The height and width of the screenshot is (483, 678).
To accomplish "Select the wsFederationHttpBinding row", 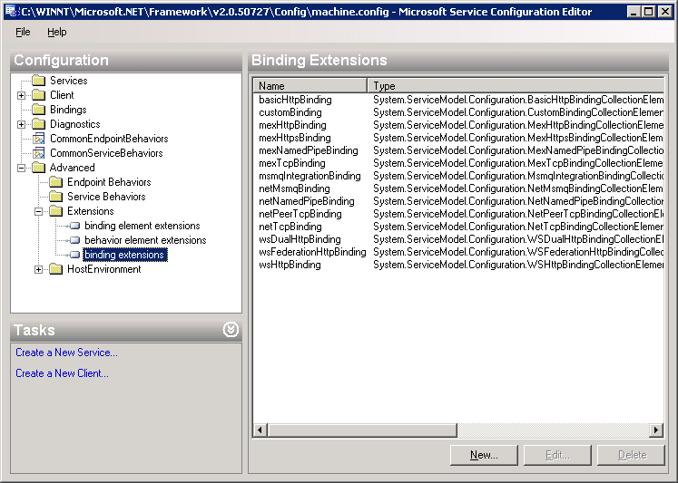I will point(458,252).
